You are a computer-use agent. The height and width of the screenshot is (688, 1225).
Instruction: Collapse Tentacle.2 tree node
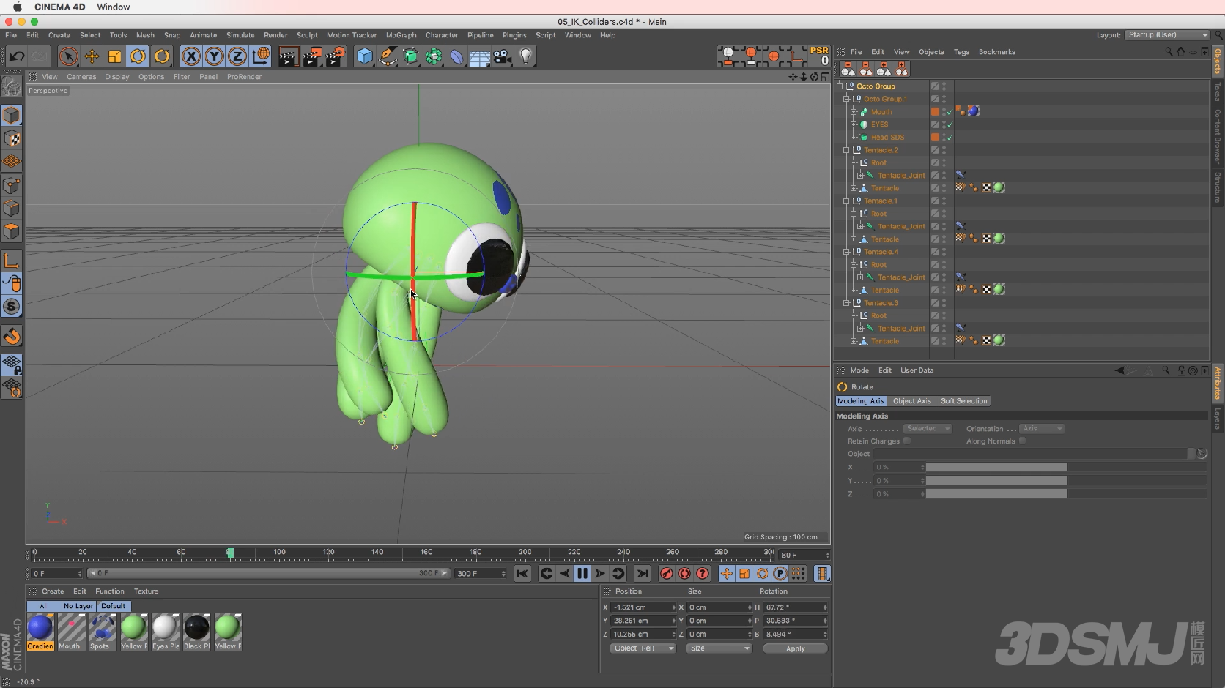[846, 150]
